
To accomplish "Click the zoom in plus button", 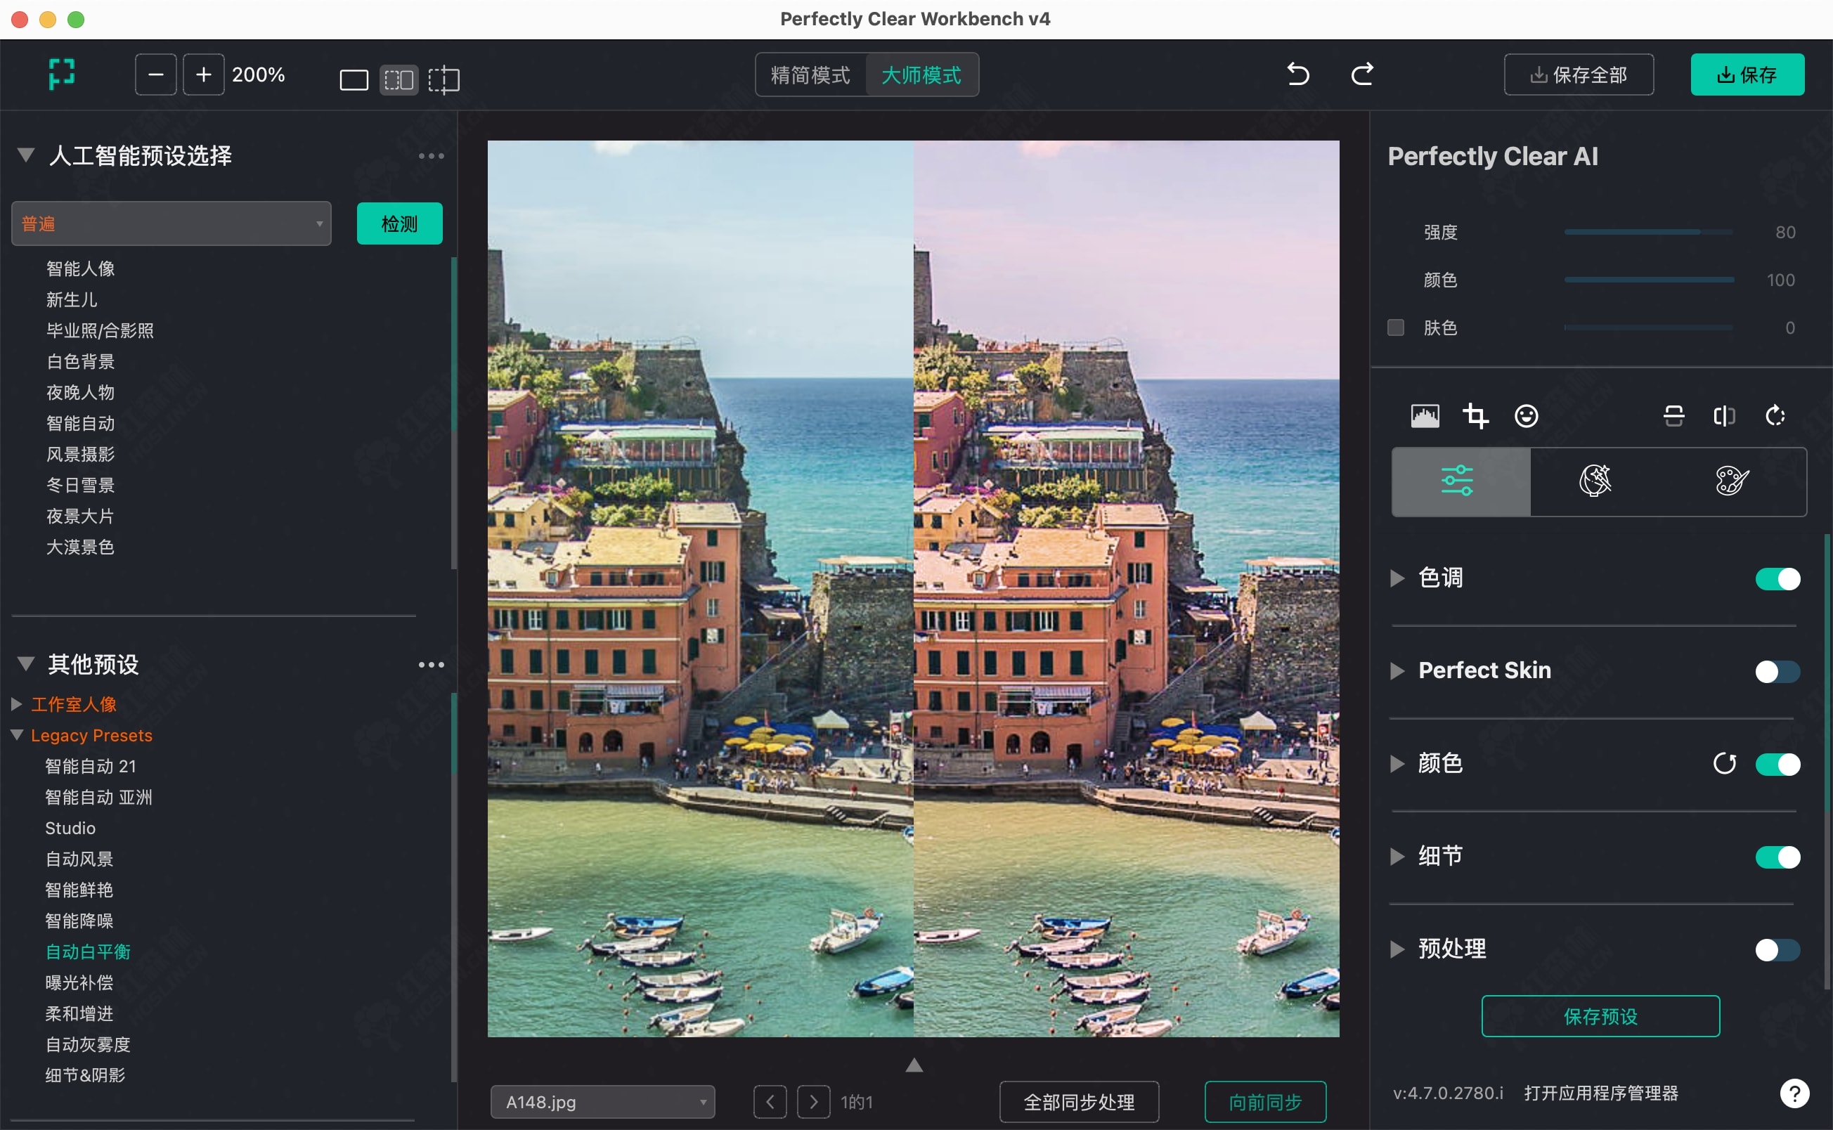I will click(x=203, y=74).
